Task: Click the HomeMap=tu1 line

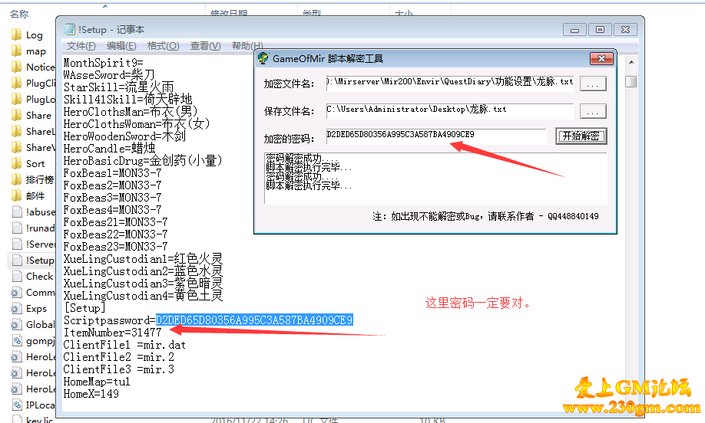Action: (97, 382)
